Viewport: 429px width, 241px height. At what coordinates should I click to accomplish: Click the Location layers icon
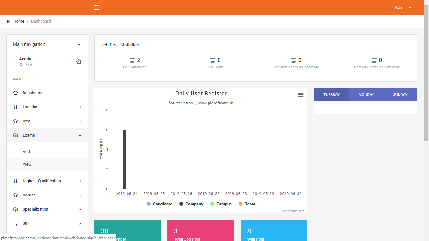tap(15, 107)
